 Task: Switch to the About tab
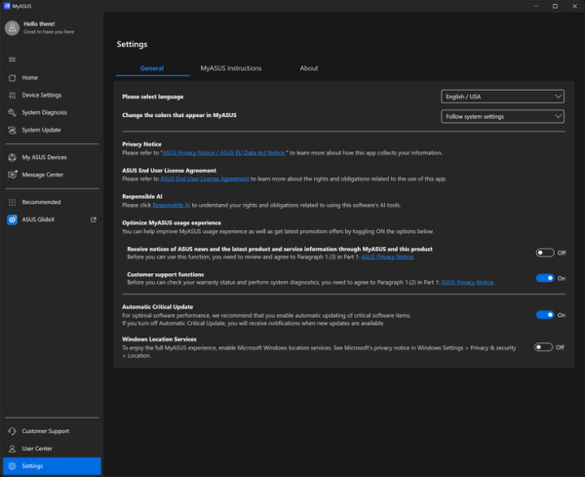tap(309, 68)
